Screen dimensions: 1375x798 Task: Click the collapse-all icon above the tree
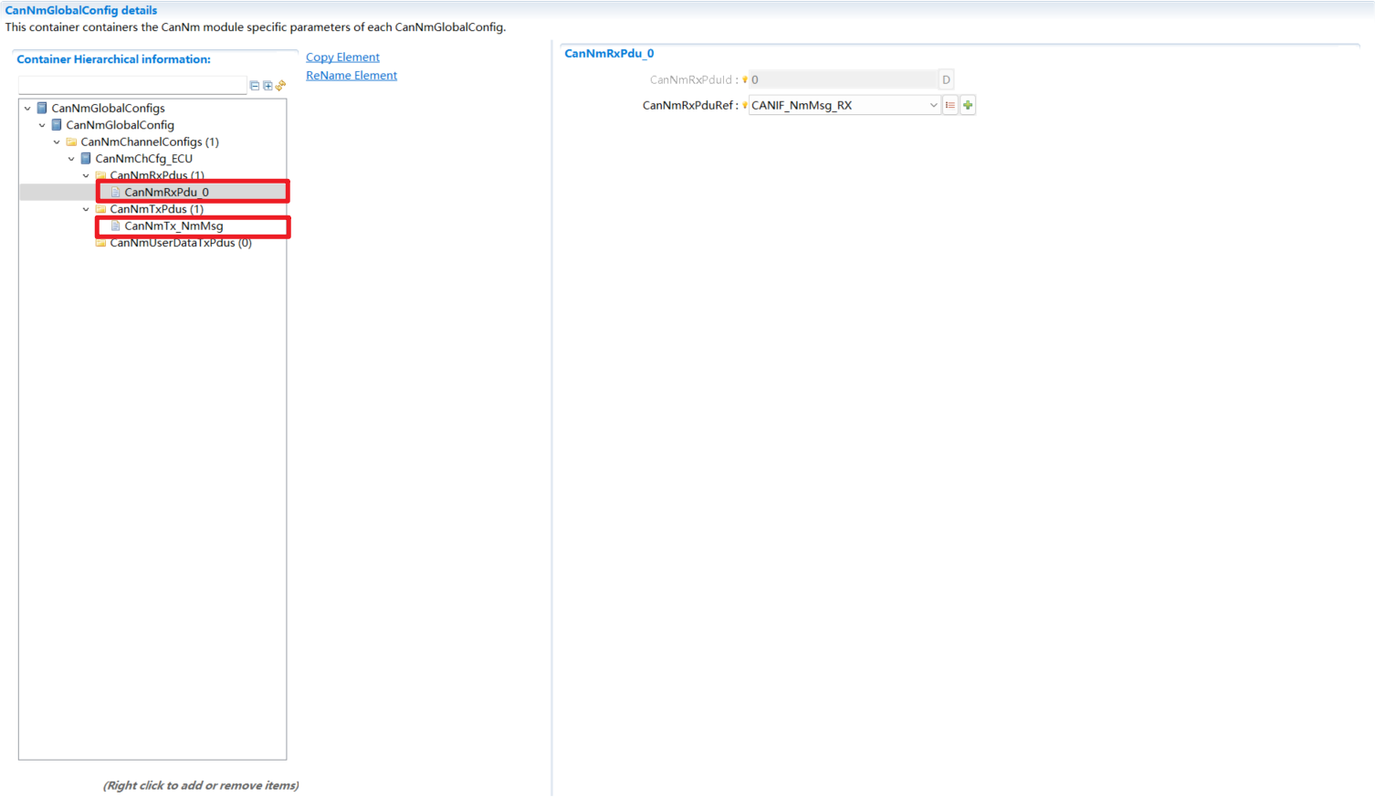pos(254,85)
